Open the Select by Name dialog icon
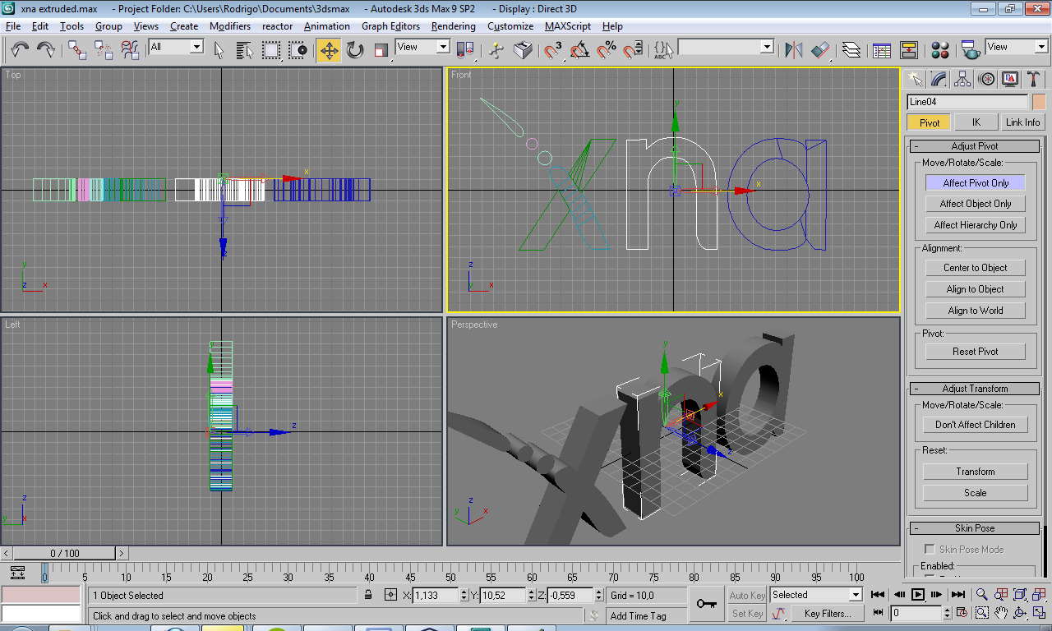This screenshot has height=631, width=1052. coord(244,50)
